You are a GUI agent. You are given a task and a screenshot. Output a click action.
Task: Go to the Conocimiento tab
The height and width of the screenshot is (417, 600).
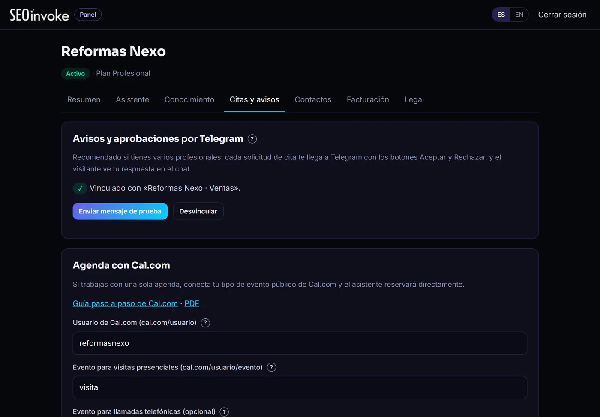[189, 100]
